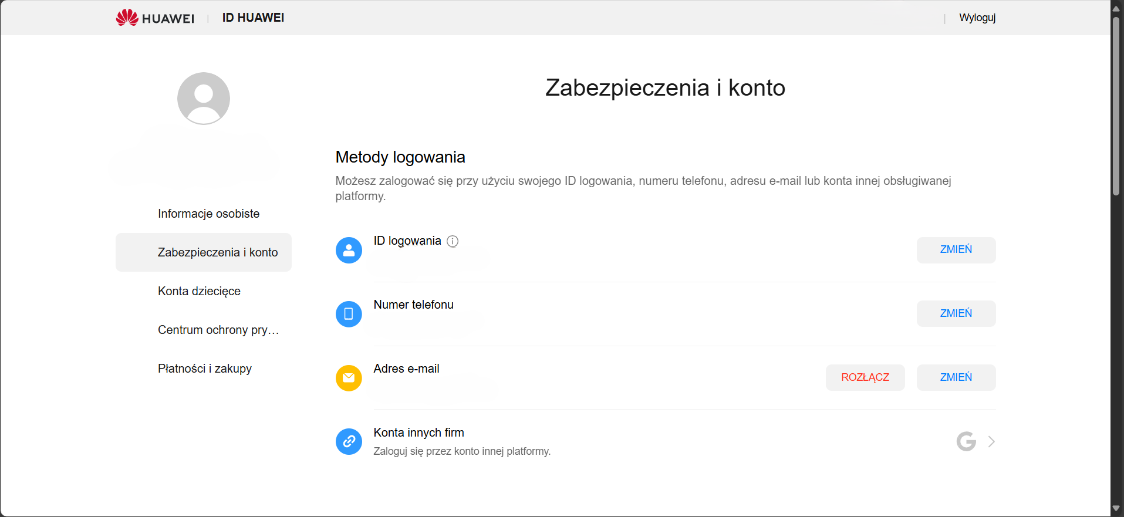
Task: Go to Konta dziecięce section
Action: click(x=199, y=291)
